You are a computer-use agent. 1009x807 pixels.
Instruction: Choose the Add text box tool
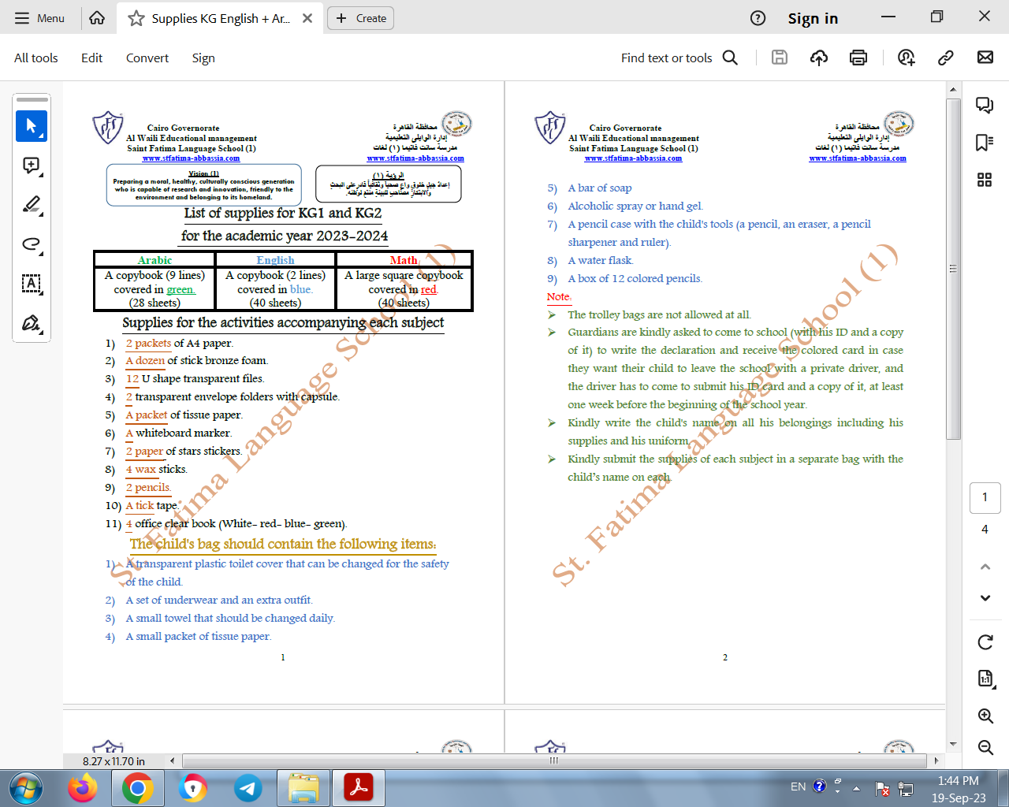32,284
